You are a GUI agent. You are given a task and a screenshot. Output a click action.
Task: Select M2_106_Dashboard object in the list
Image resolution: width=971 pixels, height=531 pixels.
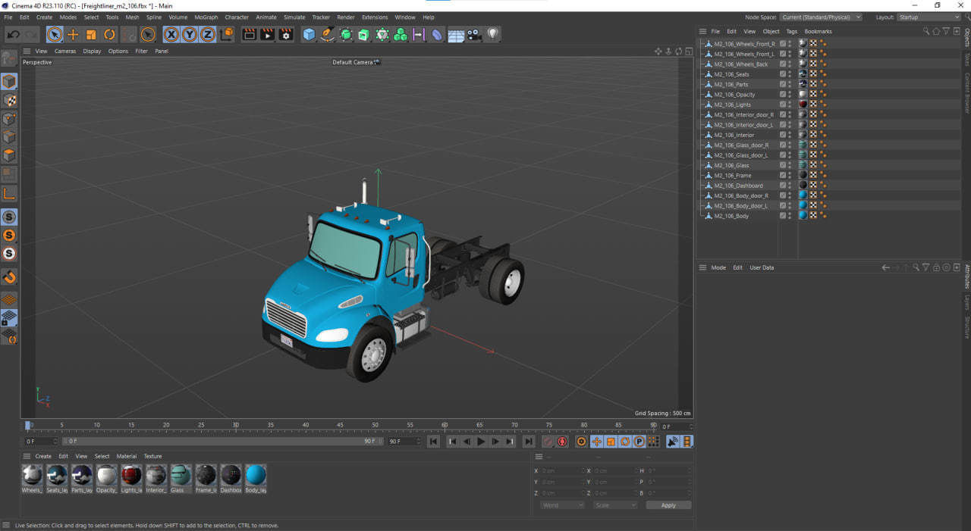pyautogui.click(x=738, y=186)
